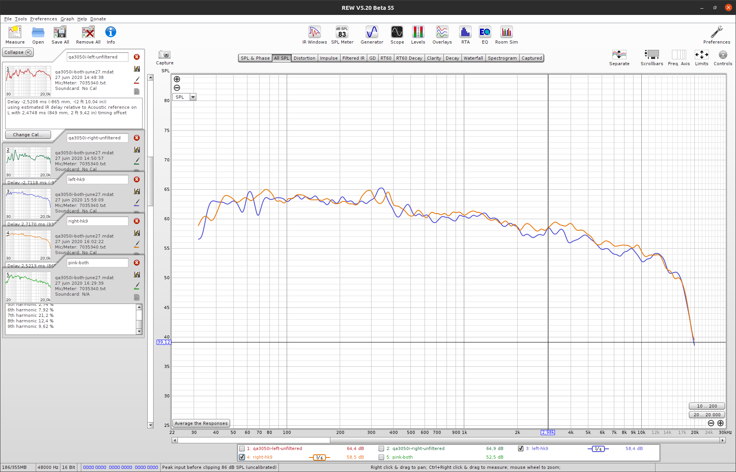Switch to RT60 Decay tab

coord(409,58)
